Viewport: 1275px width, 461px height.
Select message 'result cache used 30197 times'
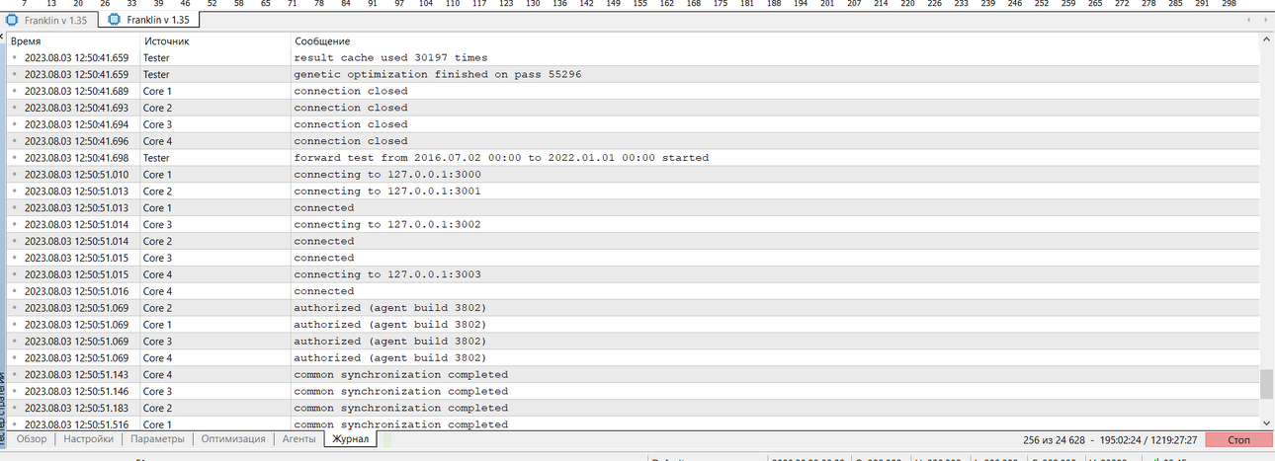click(390, 57)
